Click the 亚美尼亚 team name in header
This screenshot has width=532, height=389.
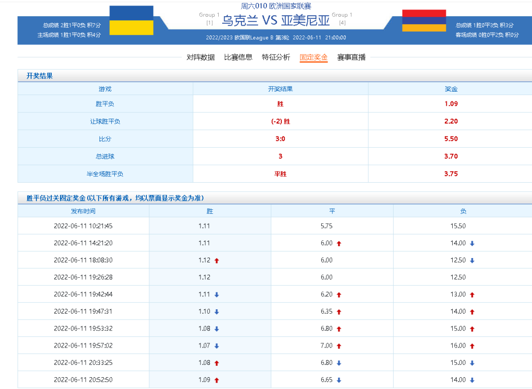305,21
